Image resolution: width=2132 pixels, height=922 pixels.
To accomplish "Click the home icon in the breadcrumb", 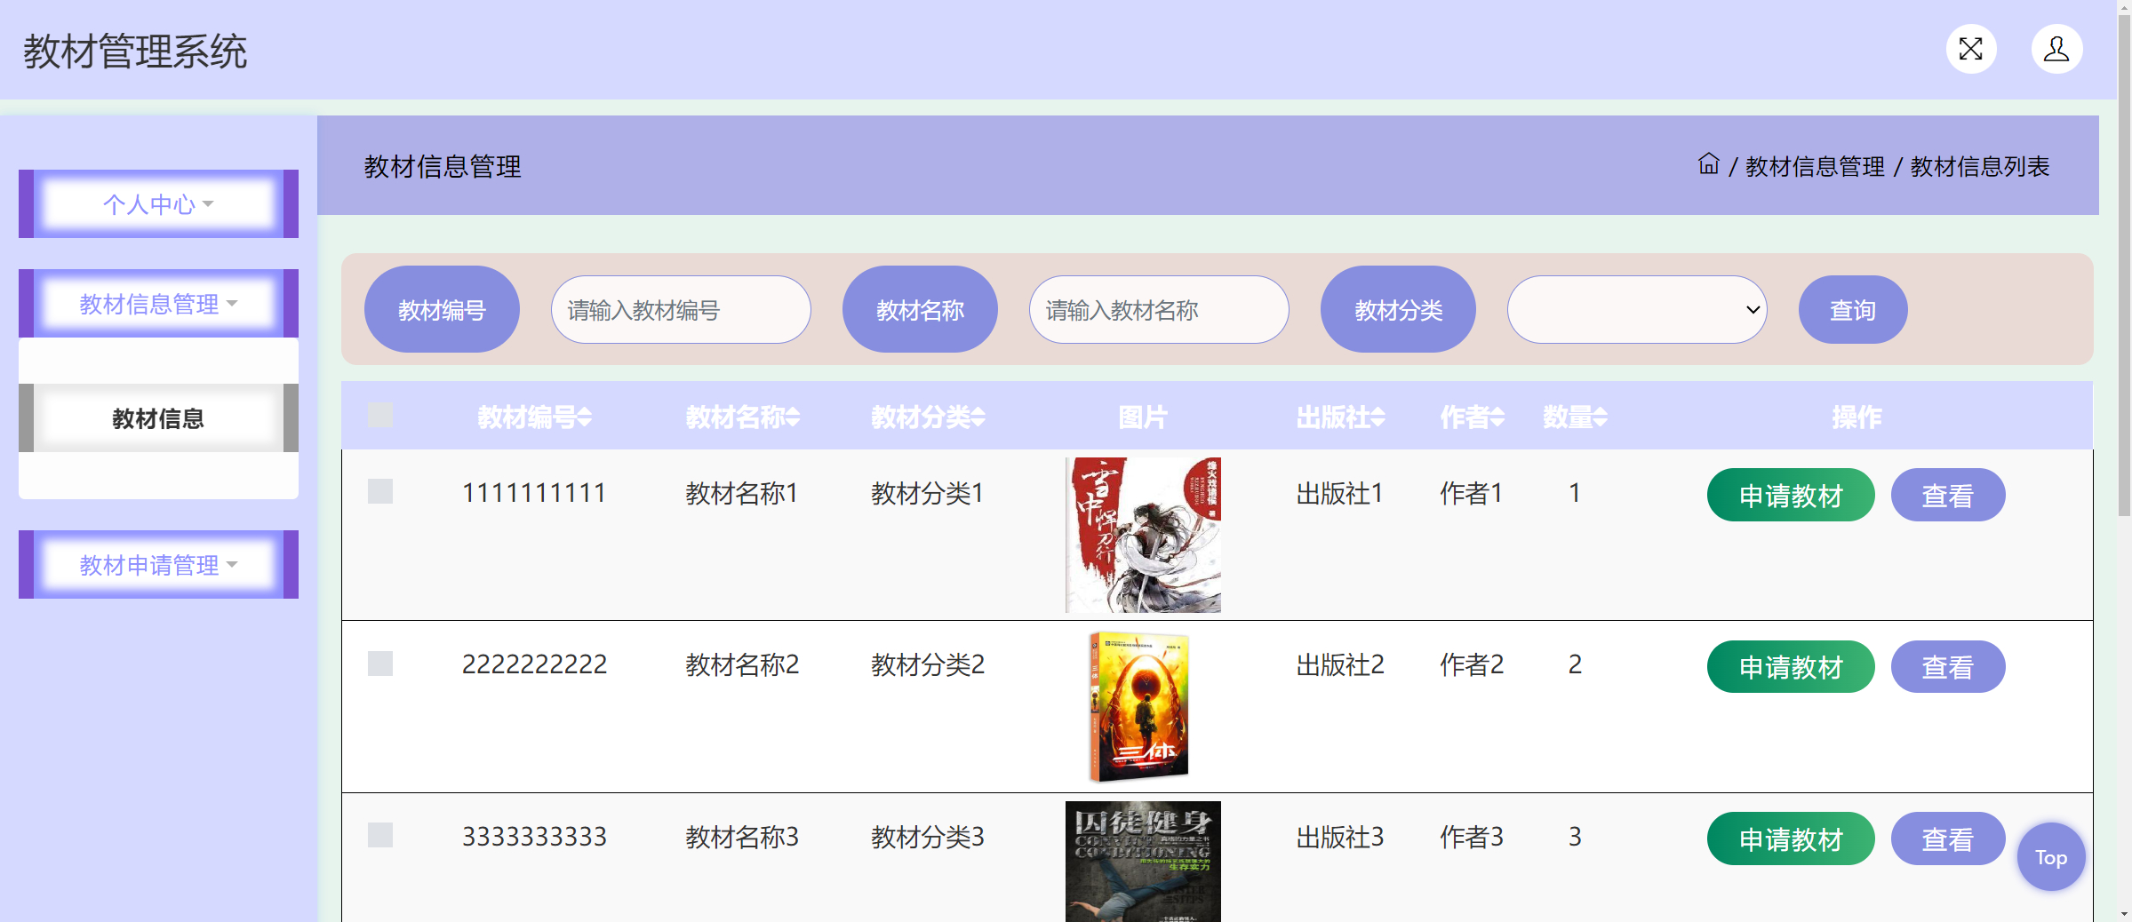I will coord(1708,165).
